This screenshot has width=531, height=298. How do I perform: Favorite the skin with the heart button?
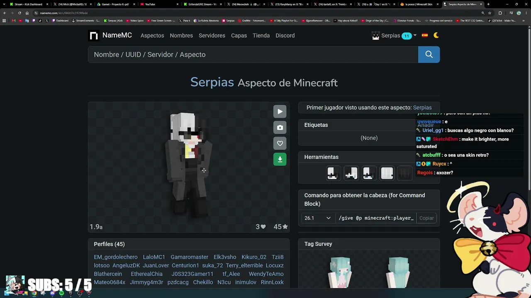280,143
